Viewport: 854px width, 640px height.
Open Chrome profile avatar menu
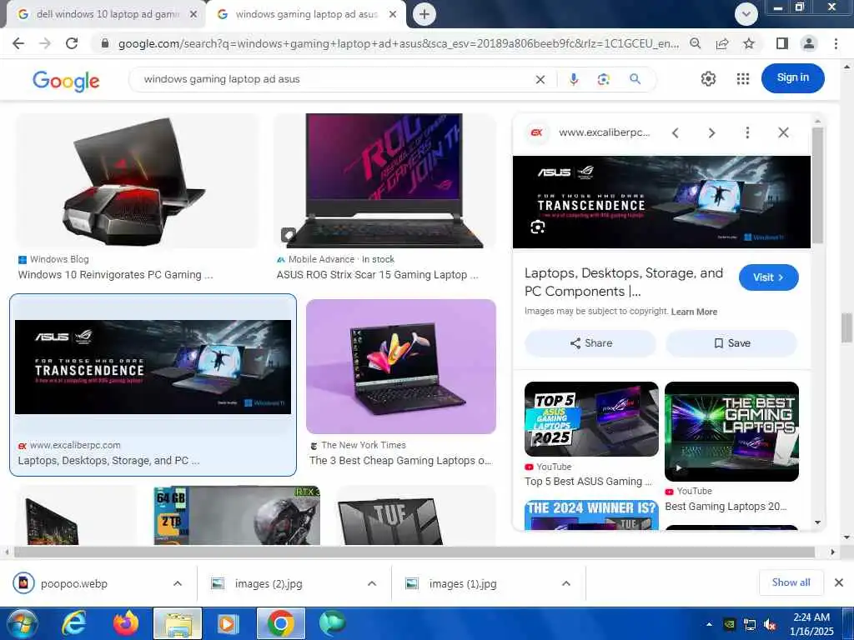tap(809, 43)
